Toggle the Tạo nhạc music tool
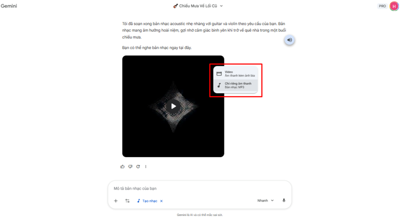 [x=147, y=201]
